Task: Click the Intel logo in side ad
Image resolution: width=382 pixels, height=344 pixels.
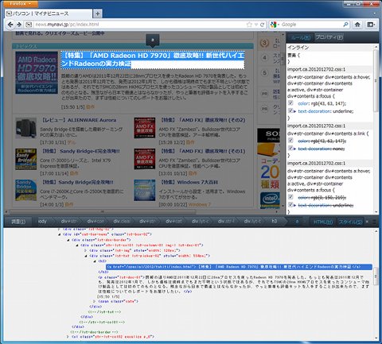Action: (x=270, y=199)
